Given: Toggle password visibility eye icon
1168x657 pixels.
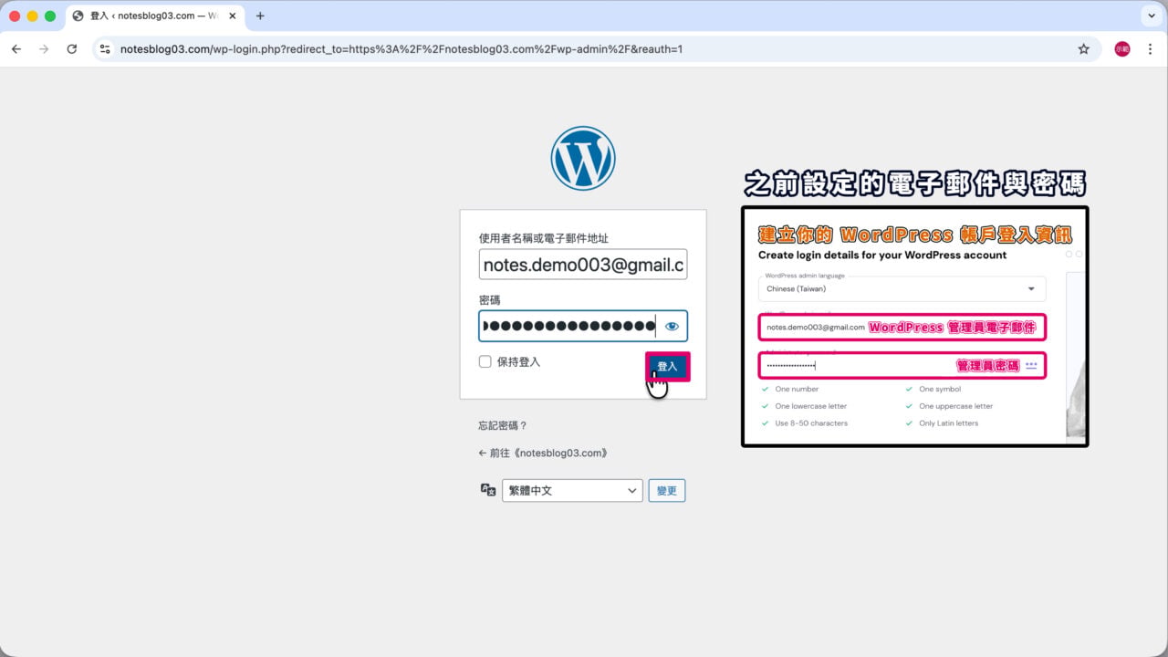Looking at the screenshot, I should pos(673,326).
